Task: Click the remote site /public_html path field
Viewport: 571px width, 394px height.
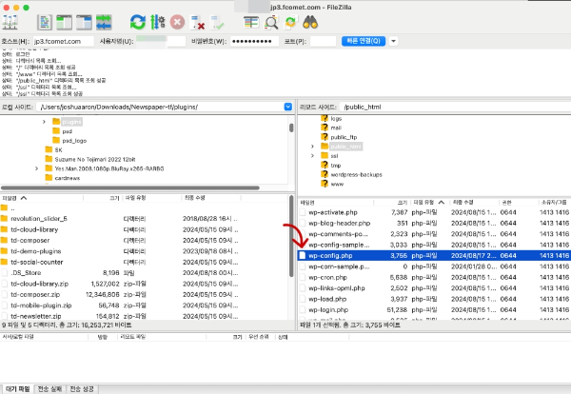Action: point(455,107)
